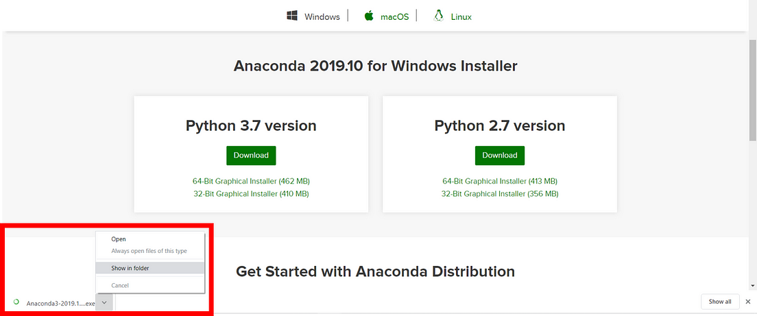Switch to the Windows tab
The image size is (757, 316).
click(x=322, y=17)
